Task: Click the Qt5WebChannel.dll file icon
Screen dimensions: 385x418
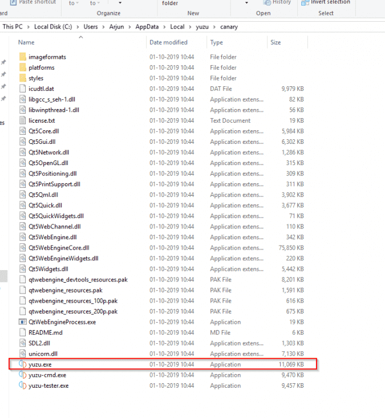Action: (x=23, y=226)
